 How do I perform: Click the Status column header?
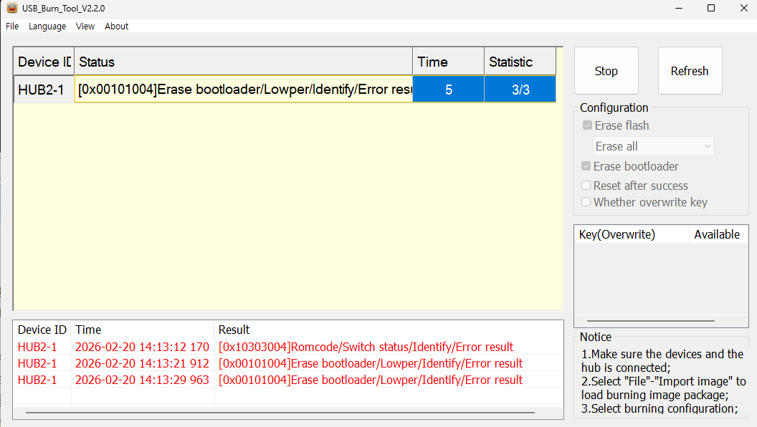(x=244, y=62)
